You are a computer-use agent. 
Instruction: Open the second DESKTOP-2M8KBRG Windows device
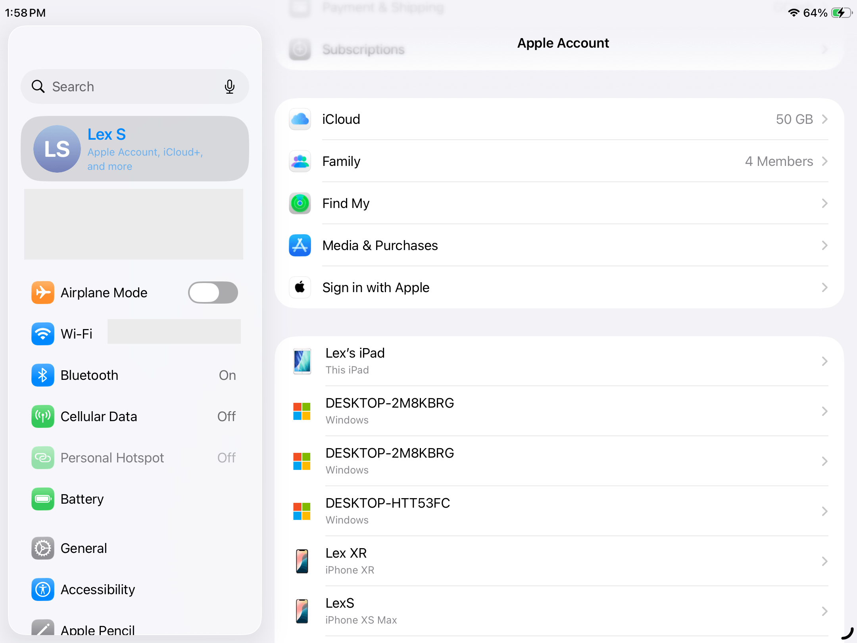click(559, 461)
